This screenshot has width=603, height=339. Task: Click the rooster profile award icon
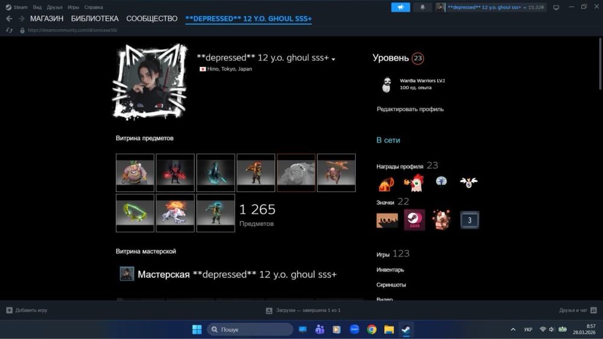pyautogui.click(x=414, y=182)
